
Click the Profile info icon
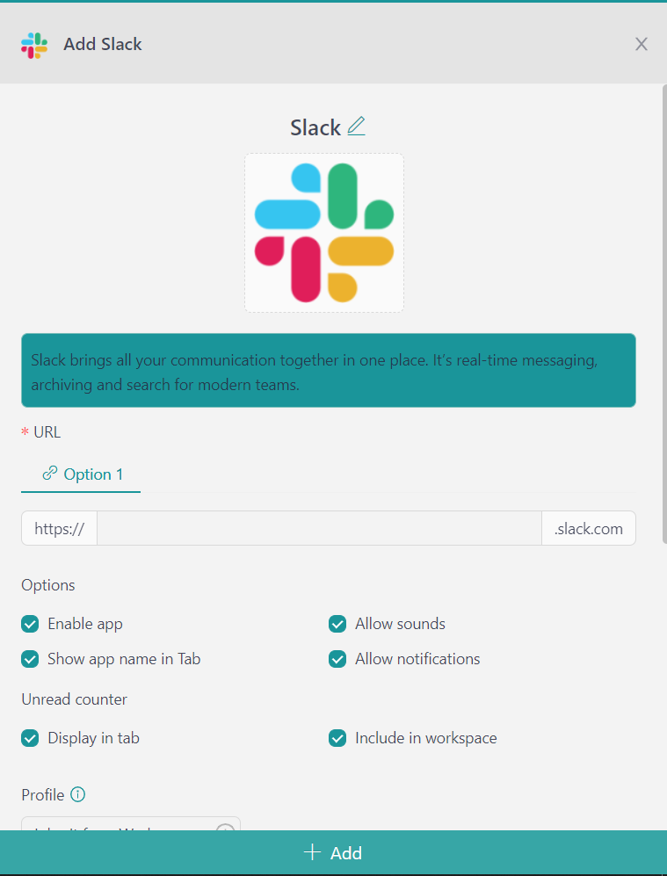click(x=78, y=795)
